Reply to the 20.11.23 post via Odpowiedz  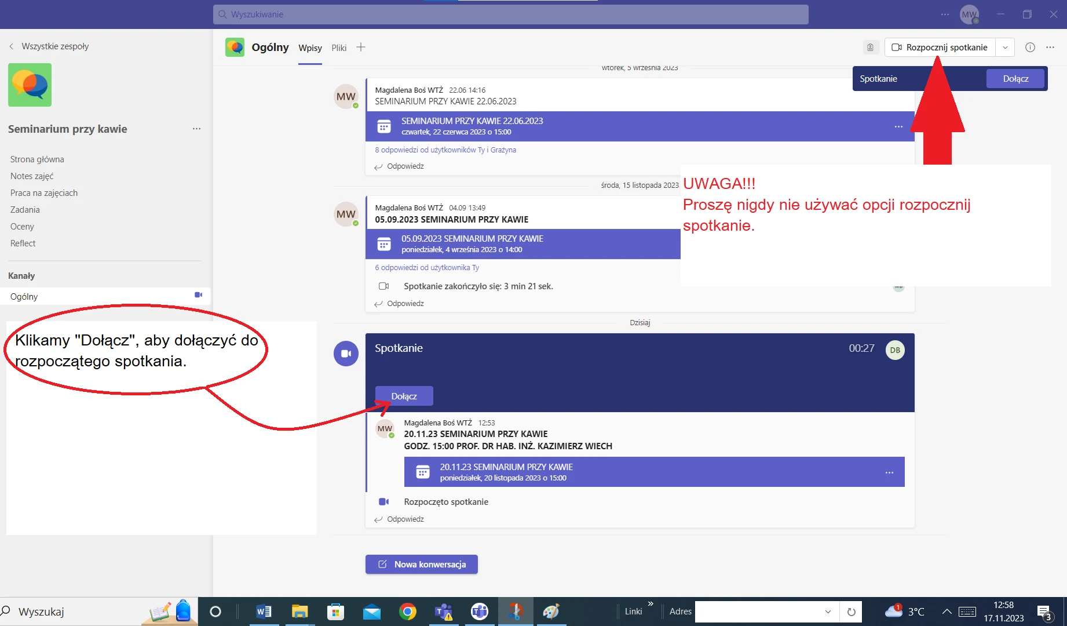coord(399,519)
